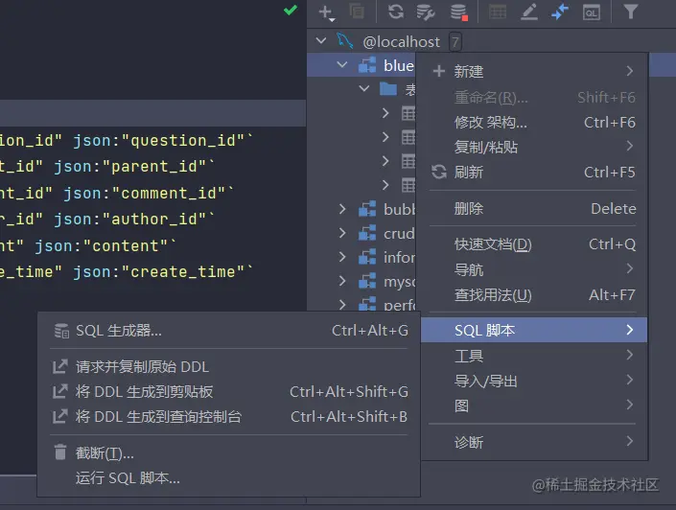Click the 截断 trash can icon
676x510 pixels.
pos(60,452)
